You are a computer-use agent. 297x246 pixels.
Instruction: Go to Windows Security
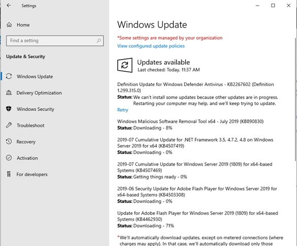36,109
